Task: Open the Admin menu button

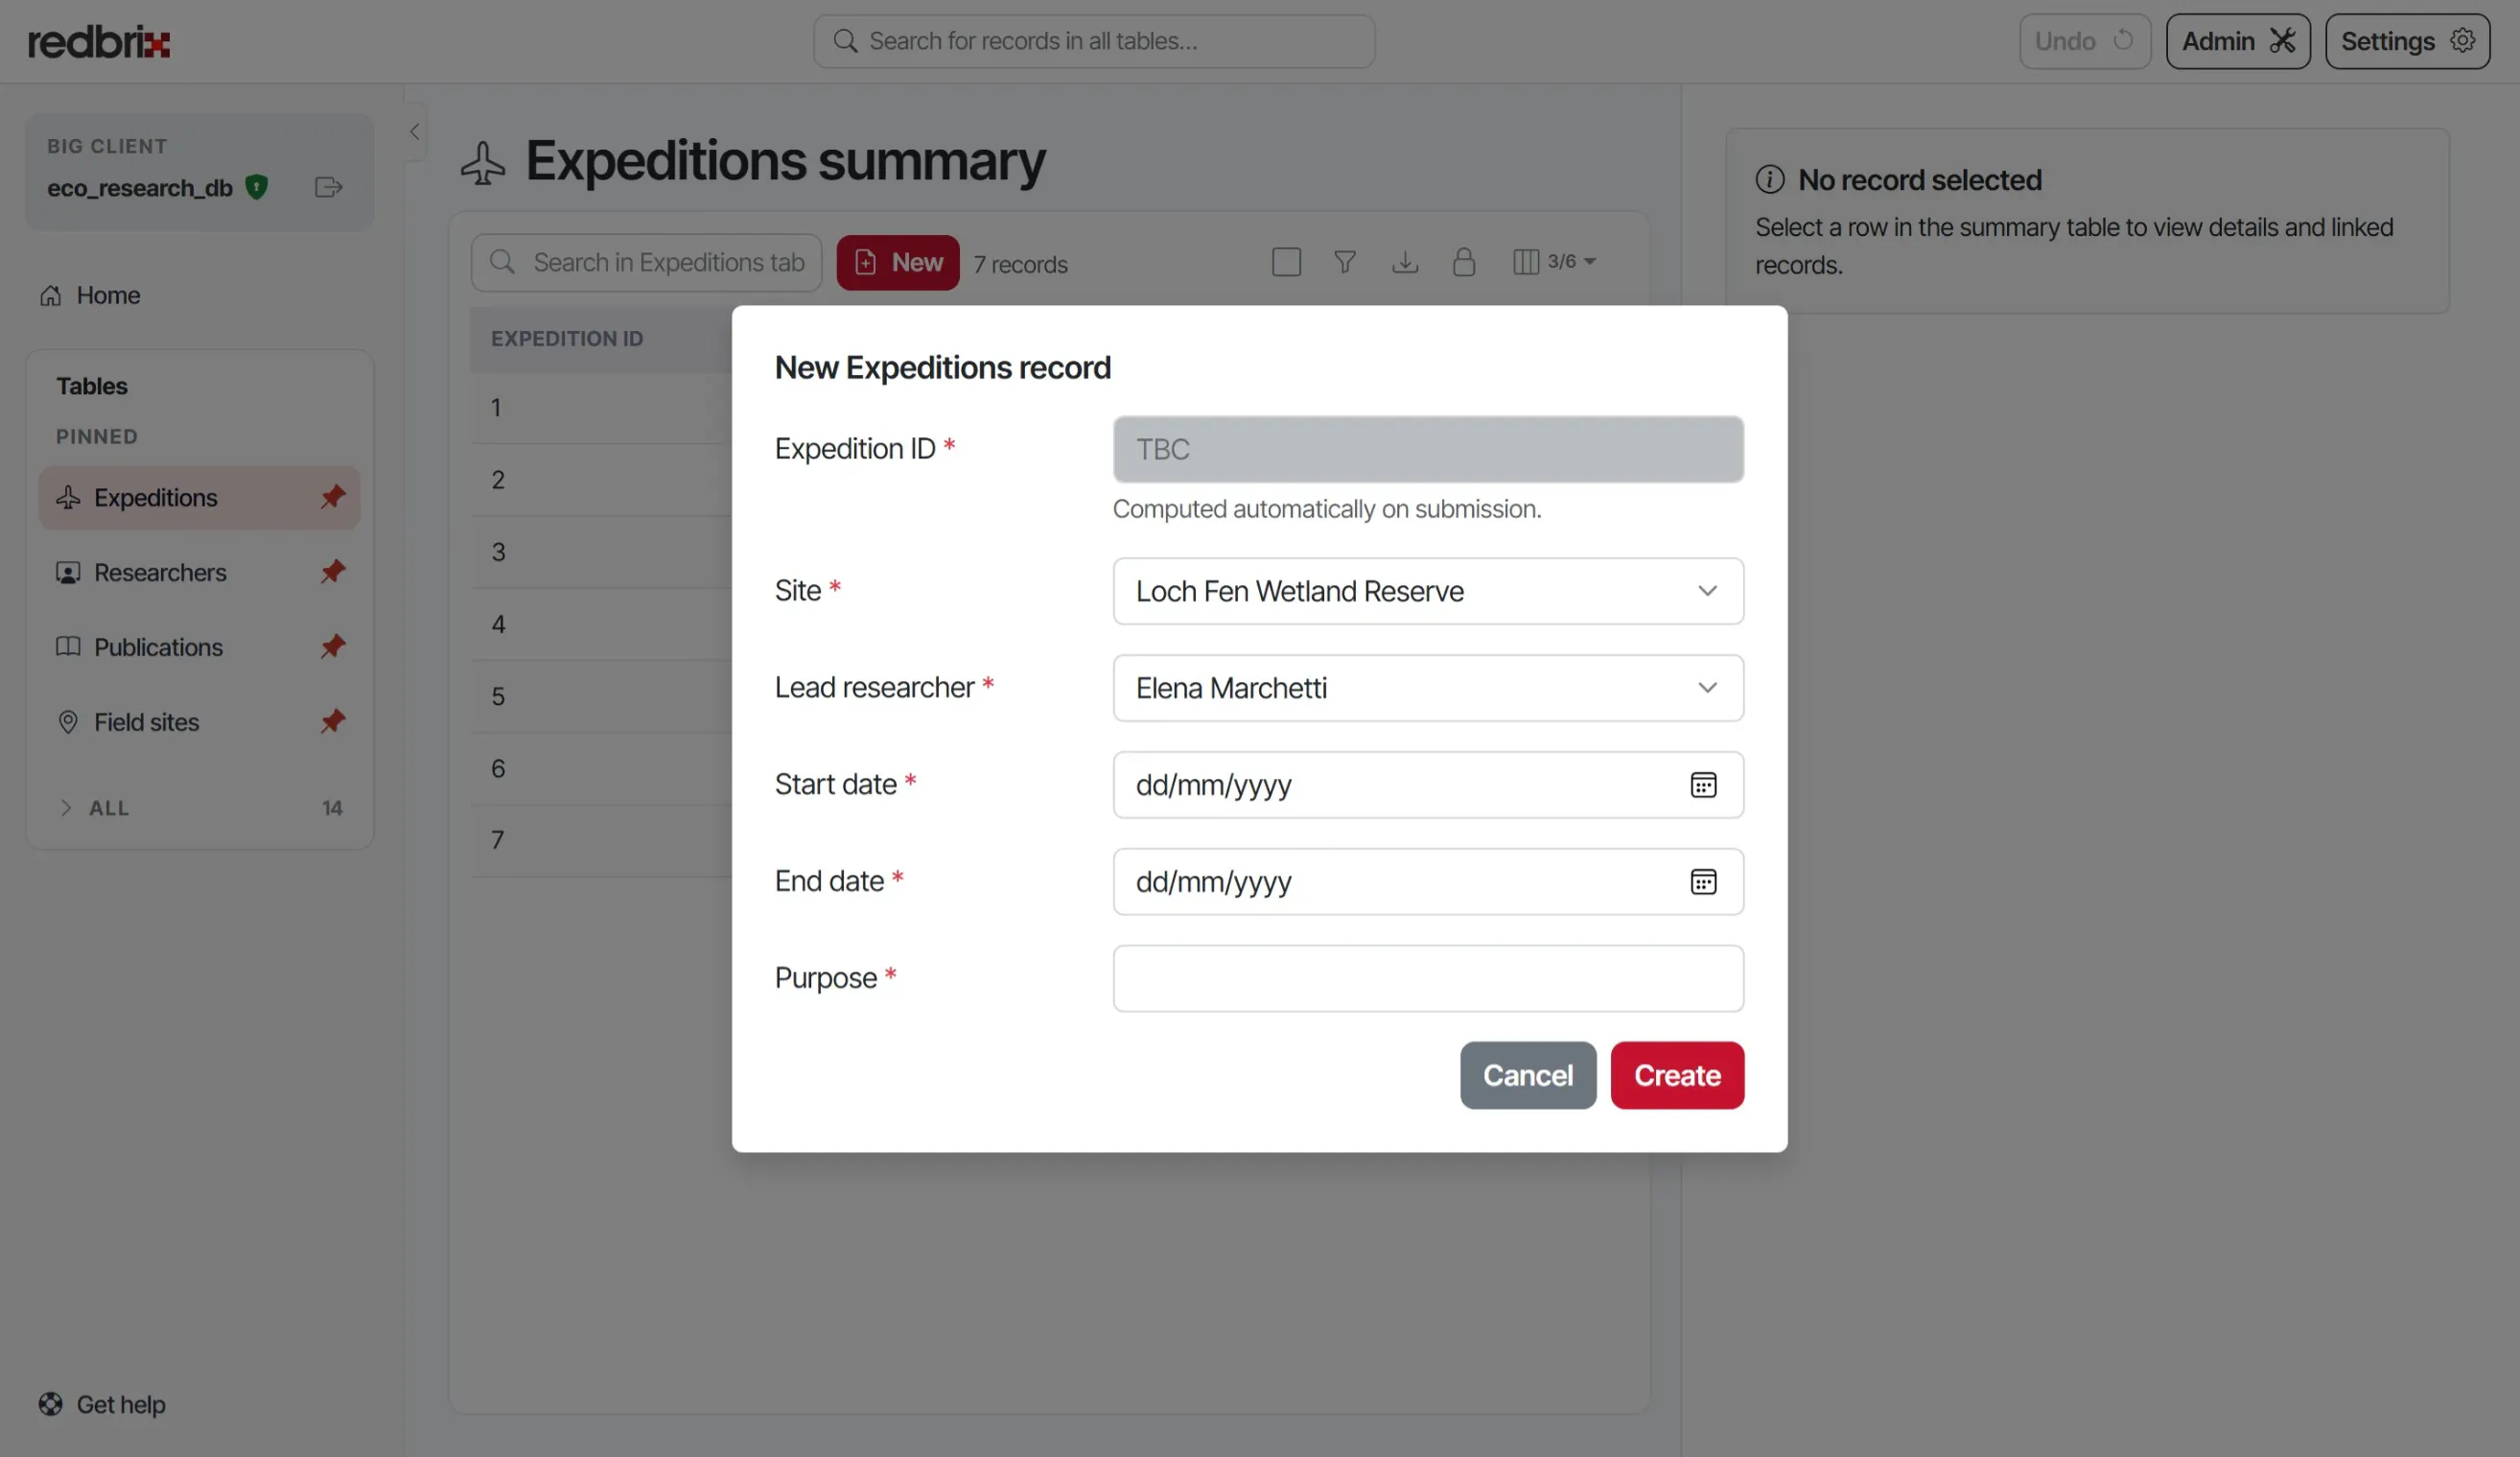Action: point(2238,41)
